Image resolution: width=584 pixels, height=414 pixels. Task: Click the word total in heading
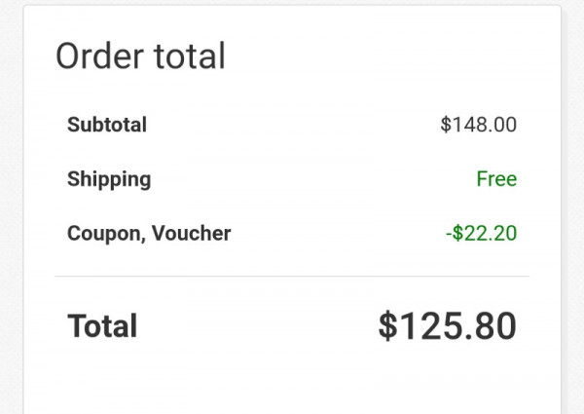click(190, 56)
